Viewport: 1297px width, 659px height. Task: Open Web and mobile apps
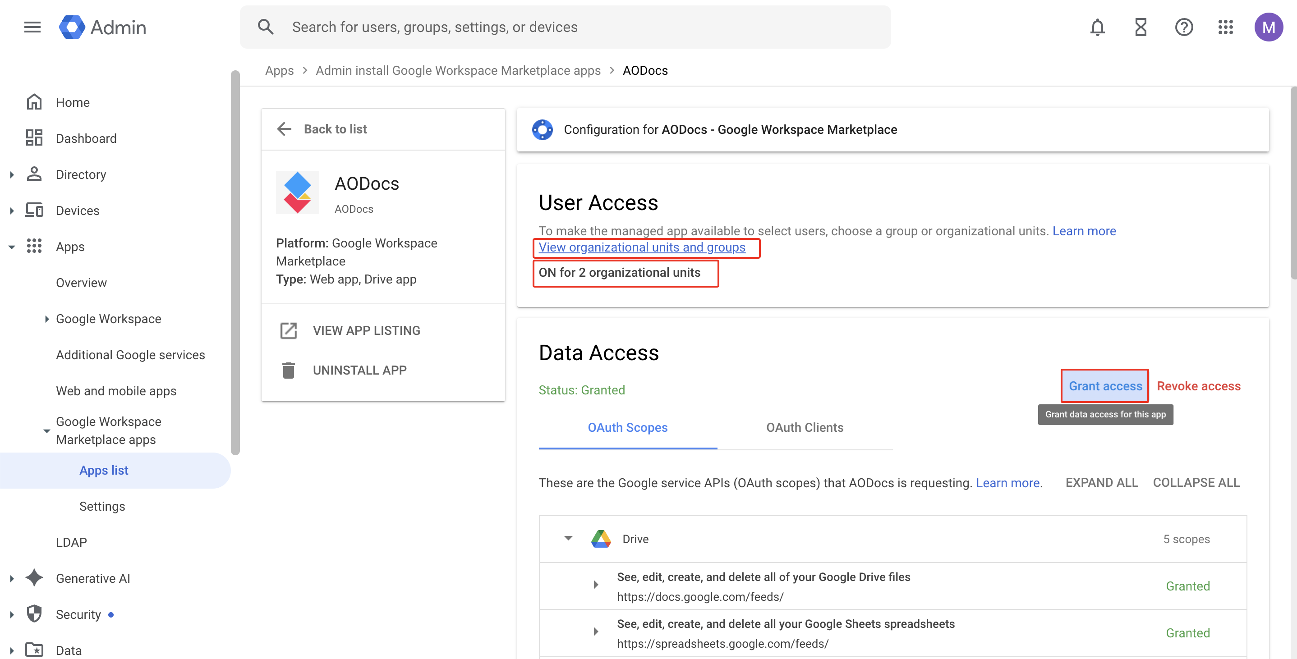(x=116, y=391)
